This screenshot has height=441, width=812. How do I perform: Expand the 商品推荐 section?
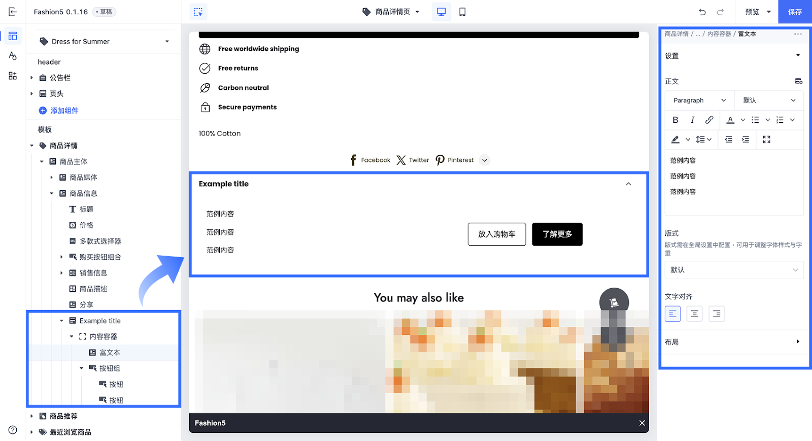tap(31, 416)
